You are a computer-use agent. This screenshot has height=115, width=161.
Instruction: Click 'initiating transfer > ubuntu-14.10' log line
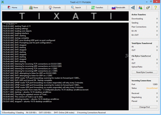tap(31, 99)
